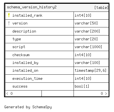Select the script column row

pos(57,47)
